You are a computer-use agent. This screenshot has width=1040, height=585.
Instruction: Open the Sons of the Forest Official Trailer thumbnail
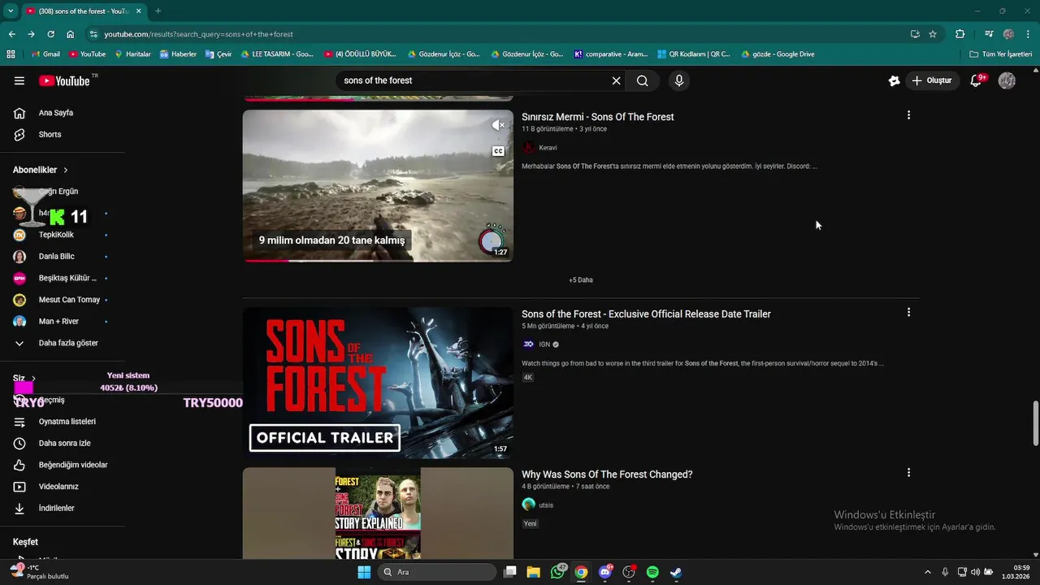pyautogui.click(x=378, y=383)
